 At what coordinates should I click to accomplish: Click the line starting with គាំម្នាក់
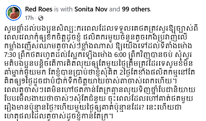[x=99, y=72]
